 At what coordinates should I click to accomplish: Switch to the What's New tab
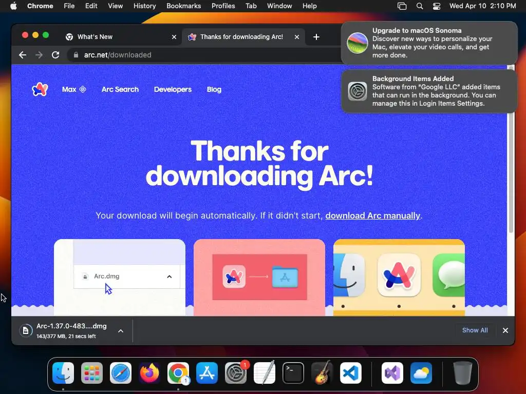click(x=121, y=37)
